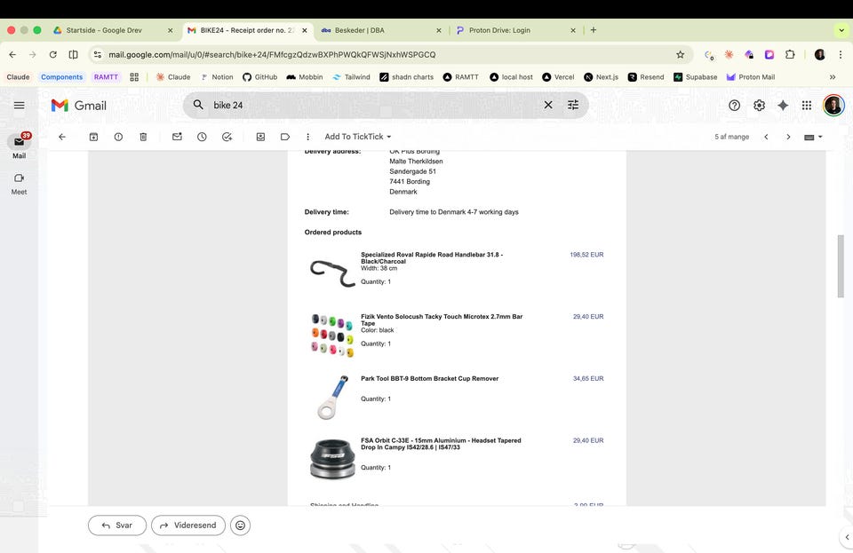
Task: Reload the current page
Action: [52, 54]
